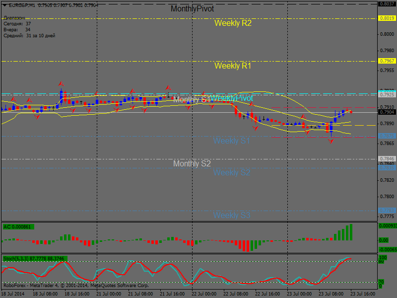Click the yellow 0.8019 price tag
The width and height of the screenshot is (397, 298).
click(387, 18)
